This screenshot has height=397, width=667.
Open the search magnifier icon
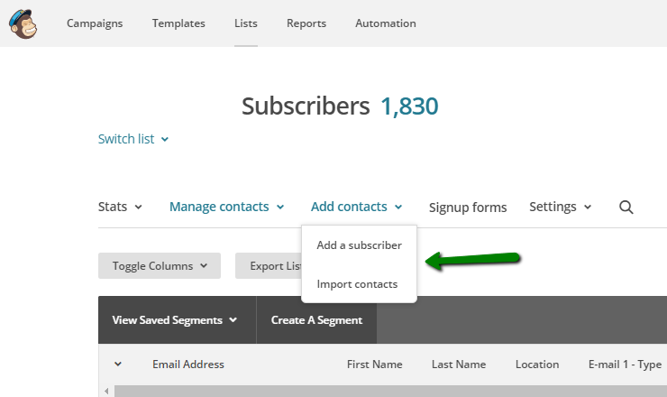pos(626,208)
